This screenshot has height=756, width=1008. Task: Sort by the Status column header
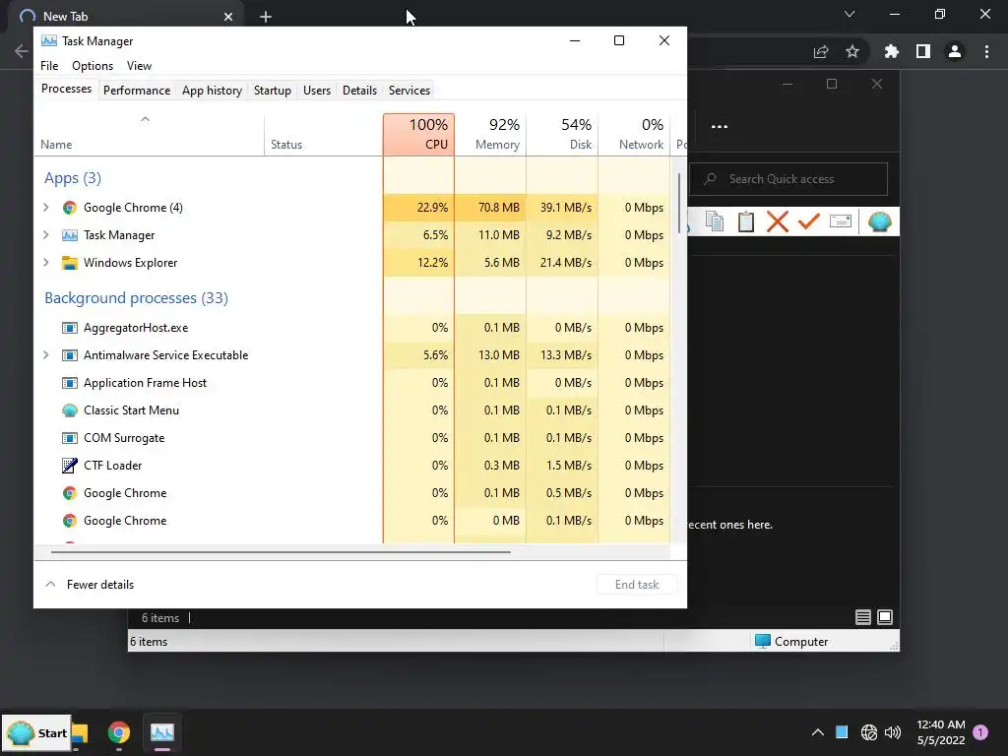[x=323, y=134]
